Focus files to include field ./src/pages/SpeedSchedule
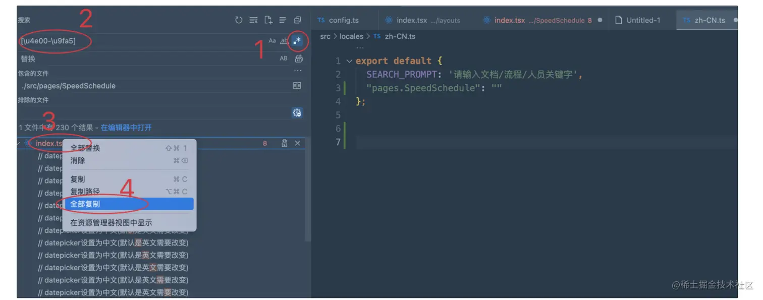 [x=154, y=86]
